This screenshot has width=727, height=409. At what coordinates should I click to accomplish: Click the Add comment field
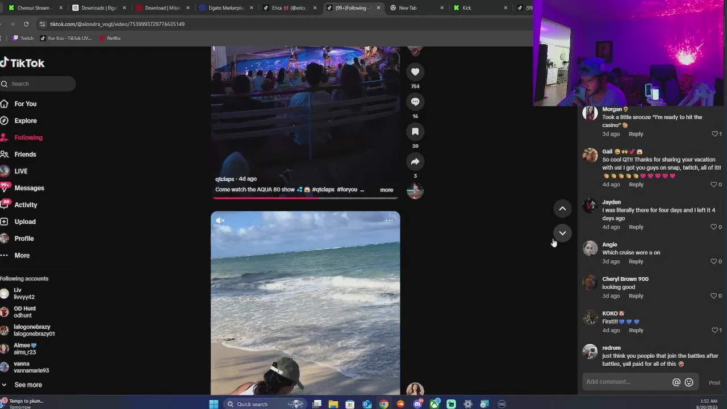tap(626, 382)
